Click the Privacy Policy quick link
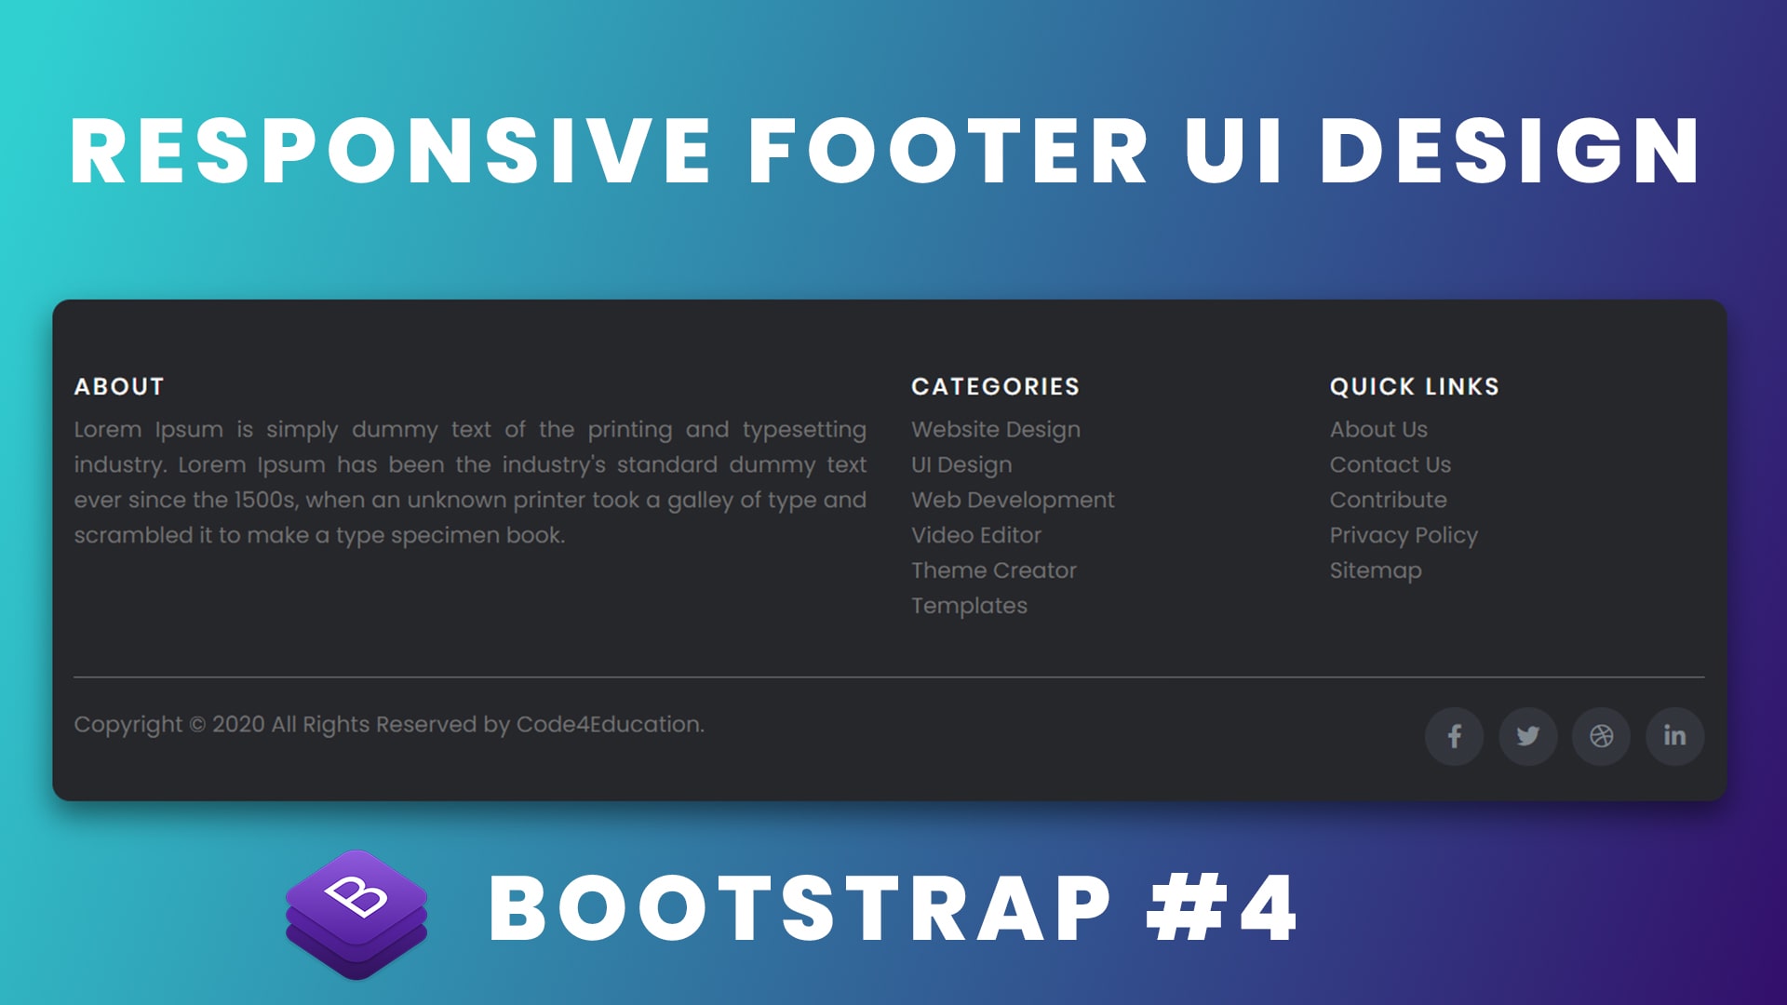Image resolution: width=1787 pixels, height=1005 pixels. point(1403,535)
